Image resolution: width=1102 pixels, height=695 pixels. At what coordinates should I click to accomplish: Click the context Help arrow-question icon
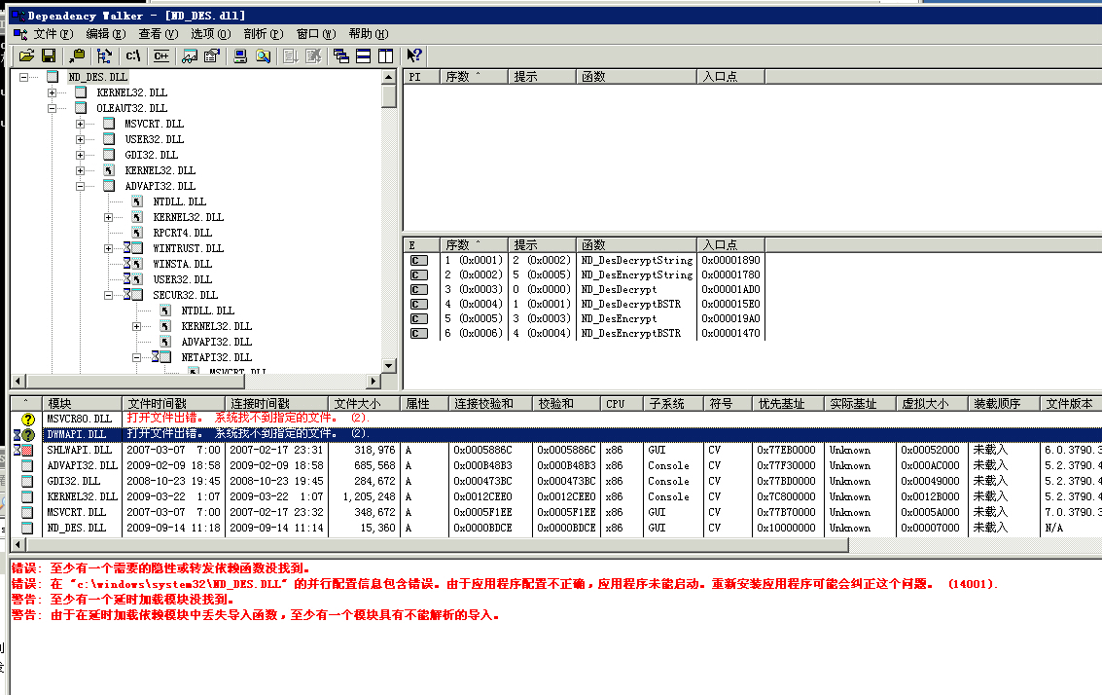coord(414,56)
